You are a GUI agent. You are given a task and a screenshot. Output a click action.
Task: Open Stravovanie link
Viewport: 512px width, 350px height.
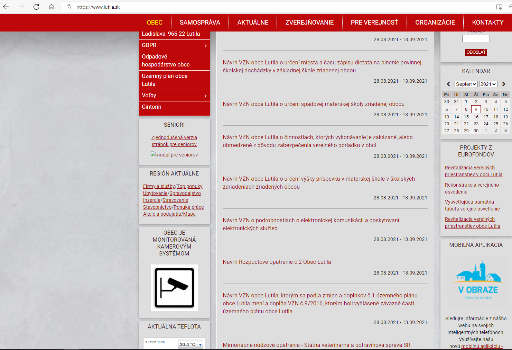pyautogui.click(x=175, y=200)
